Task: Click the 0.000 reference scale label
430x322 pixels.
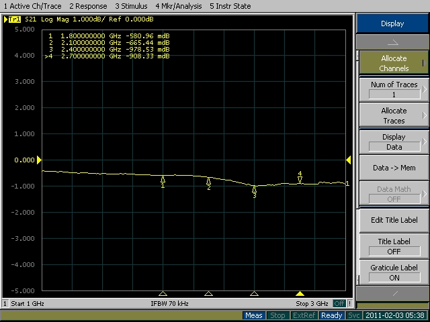Action: 25,160
